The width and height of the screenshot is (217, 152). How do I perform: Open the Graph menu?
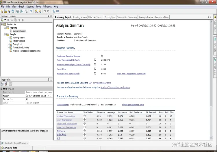coord(21,7)
